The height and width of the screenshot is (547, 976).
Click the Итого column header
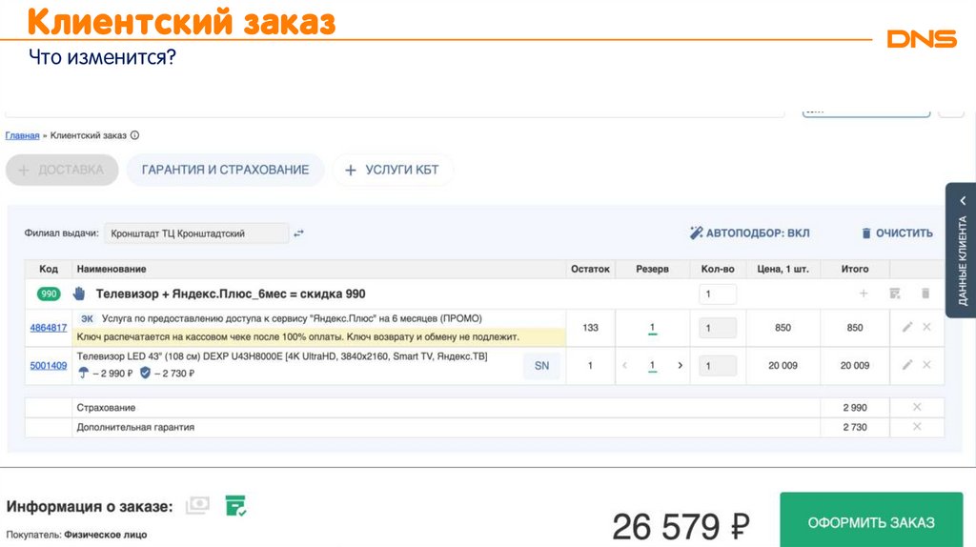(x=855, y=269)
